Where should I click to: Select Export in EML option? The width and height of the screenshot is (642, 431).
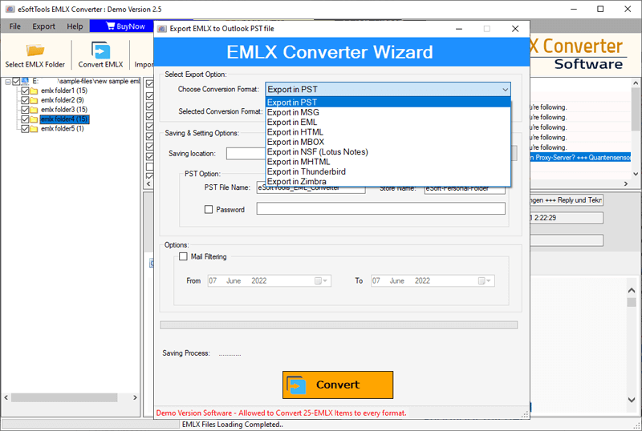388,122
